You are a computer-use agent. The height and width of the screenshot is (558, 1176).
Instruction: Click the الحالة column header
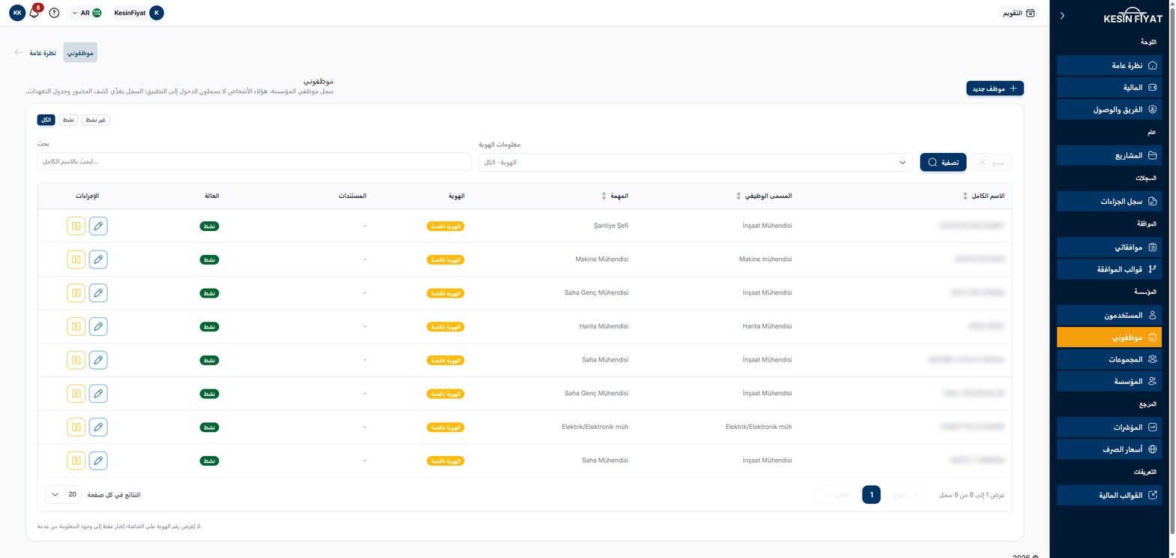click(211, 196)
